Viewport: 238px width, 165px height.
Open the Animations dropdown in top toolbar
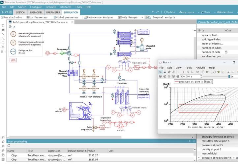coord(226,12)
